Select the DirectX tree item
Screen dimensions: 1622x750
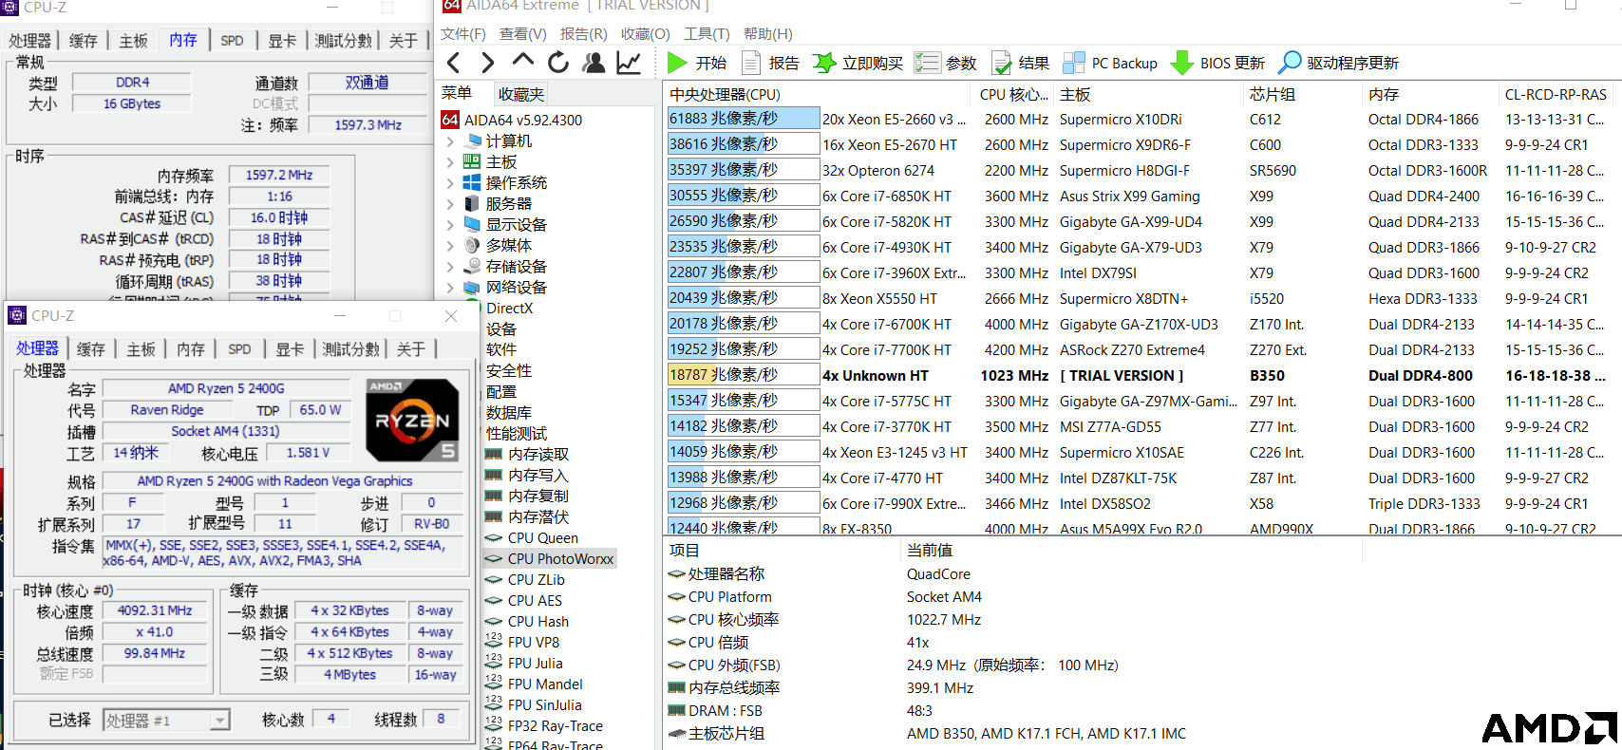point(509,309)
